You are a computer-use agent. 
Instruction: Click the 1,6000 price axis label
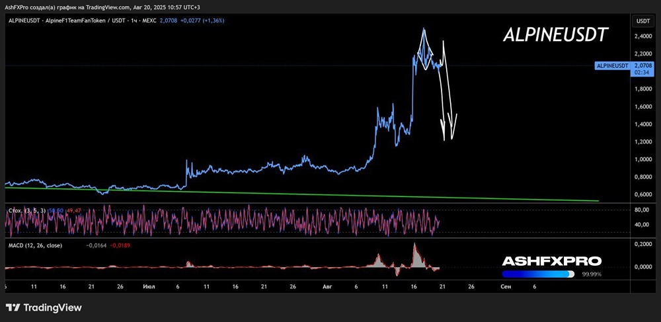(644, 106)
